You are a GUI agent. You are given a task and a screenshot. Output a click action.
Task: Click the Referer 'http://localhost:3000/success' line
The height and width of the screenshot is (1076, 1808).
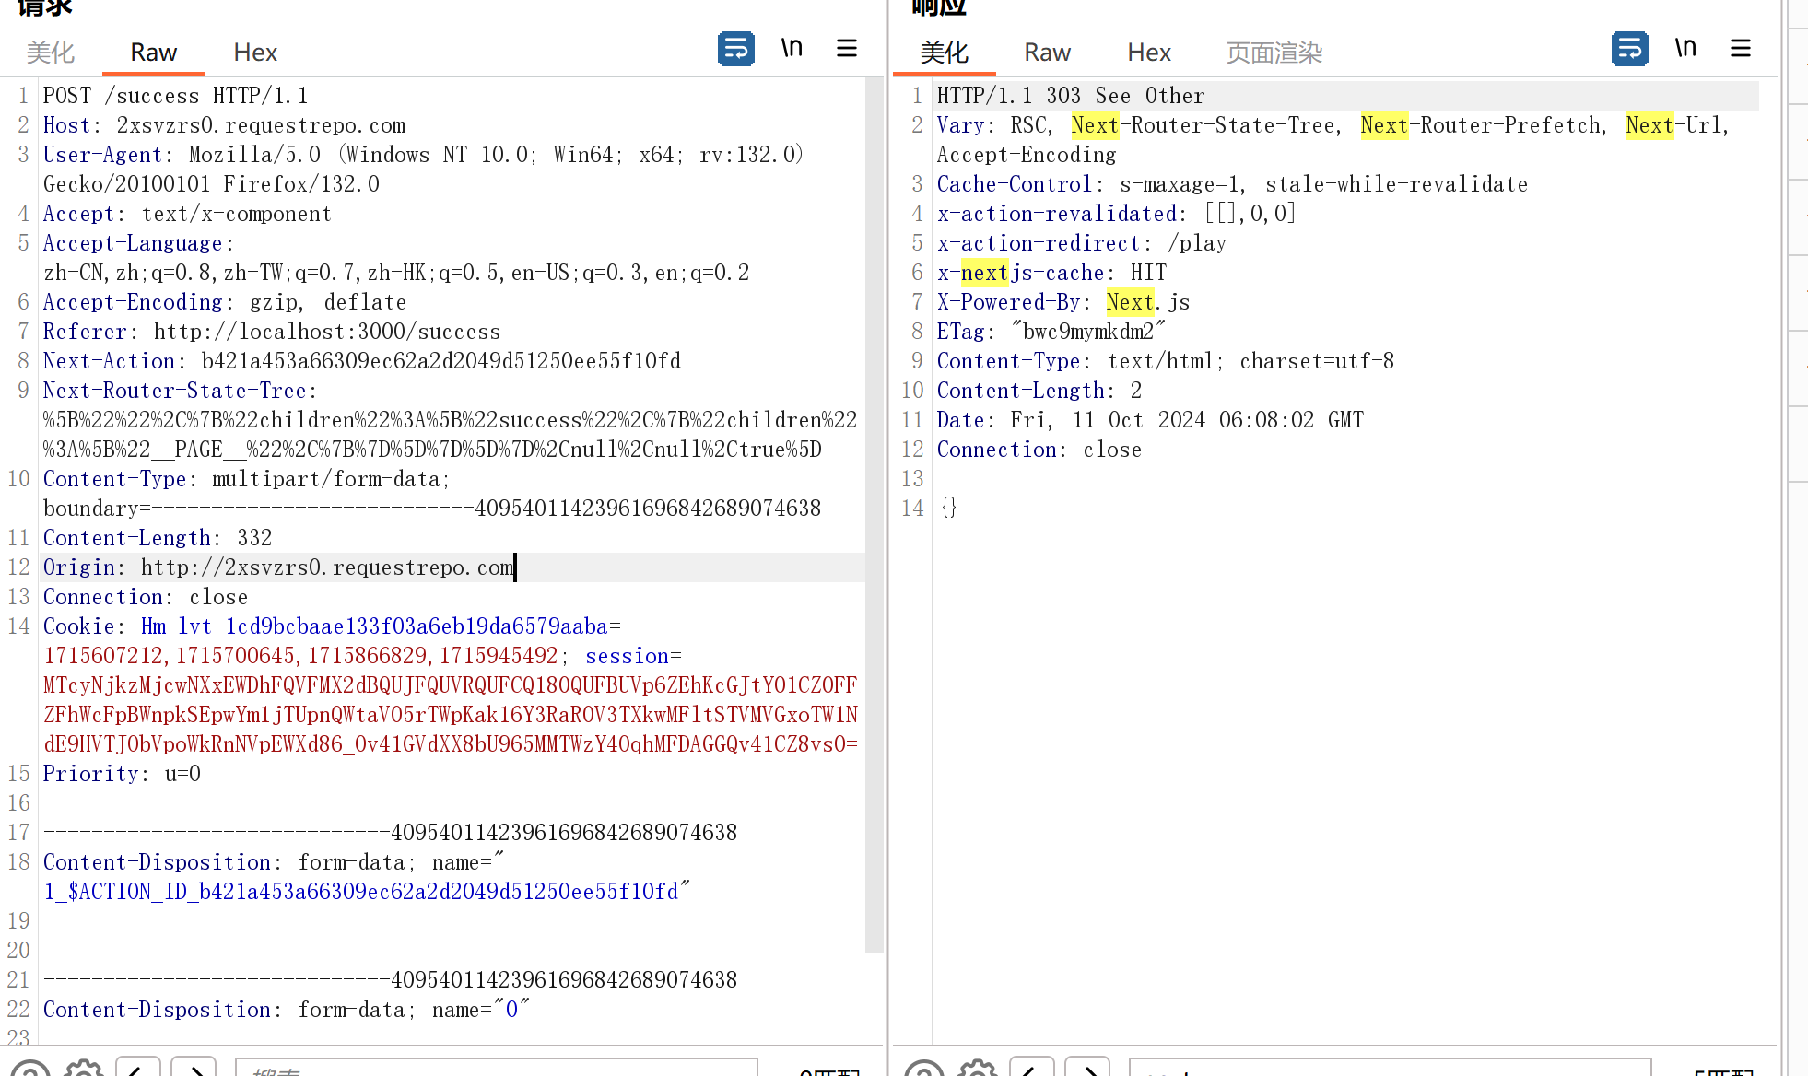click(272, 332)
